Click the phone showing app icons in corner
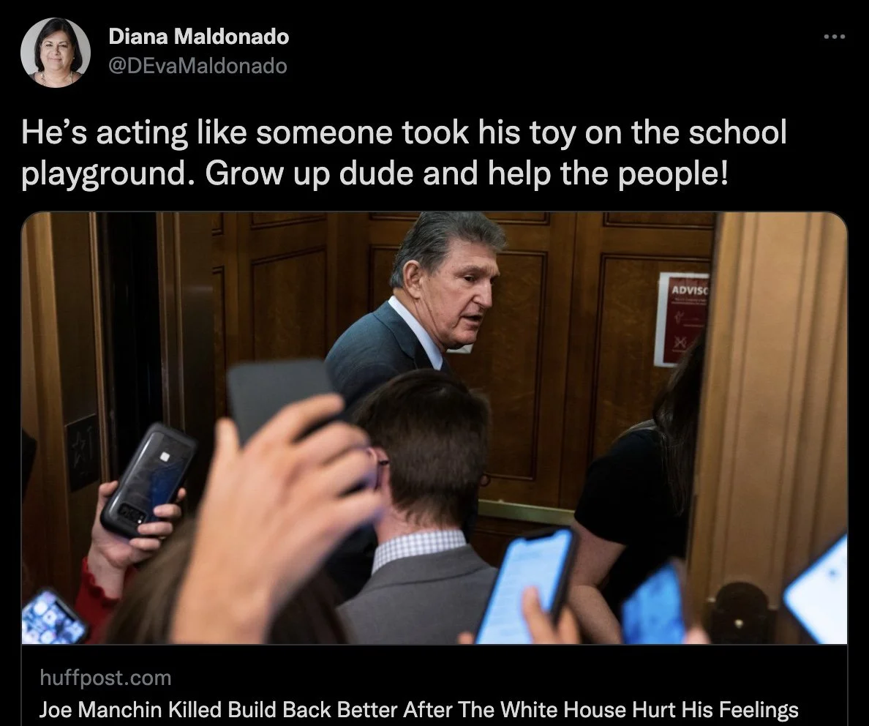Viewport: 869px width, 726px height. 53,617
